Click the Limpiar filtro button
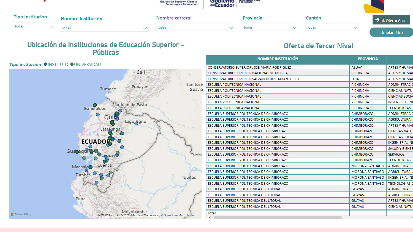 click(392, 32)
